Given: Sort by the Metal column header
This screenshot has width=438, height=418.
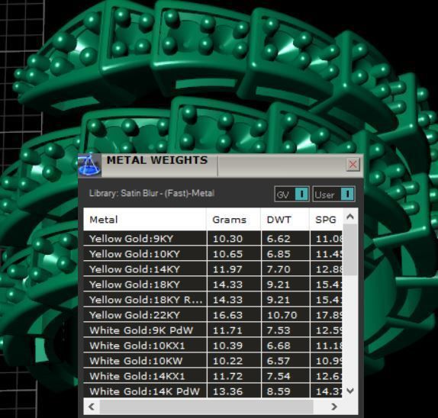Looking at the screenshot, I should point(145,220).
